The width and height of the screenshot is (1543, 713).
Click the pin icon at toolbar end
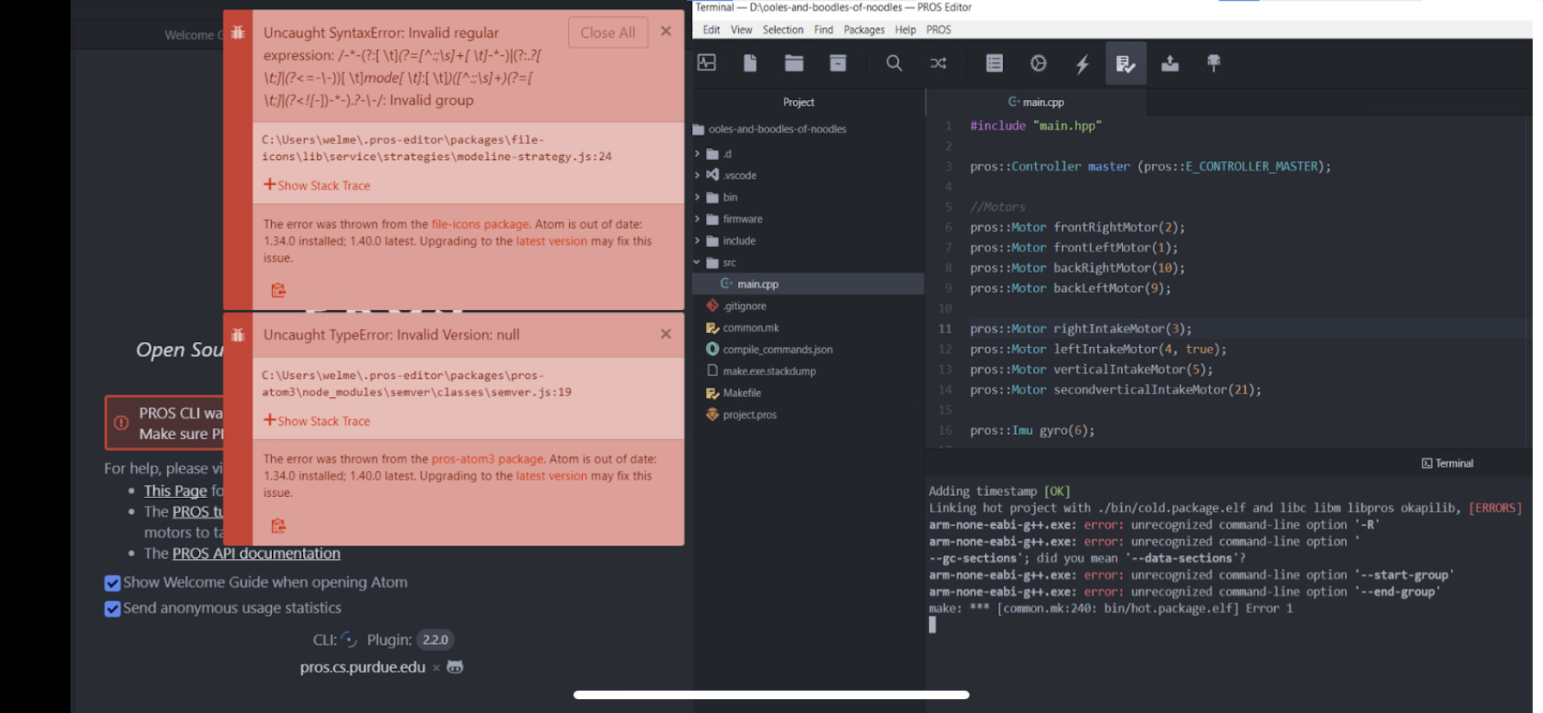pyautogui.click(x=1213, y=63)
